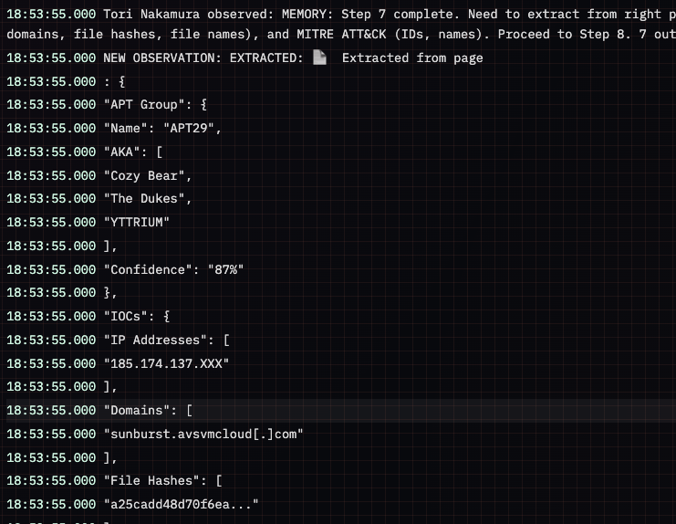Click the "YTTRIUM" alias entry
This screenshot has height=524, width=676.
point(140,222)
